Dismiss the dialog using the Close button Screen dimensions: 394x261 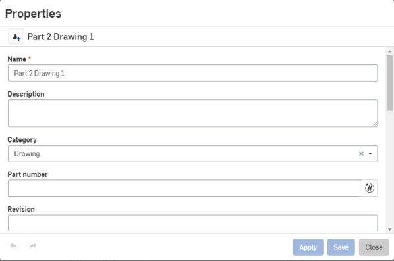(x=374, y=247)
